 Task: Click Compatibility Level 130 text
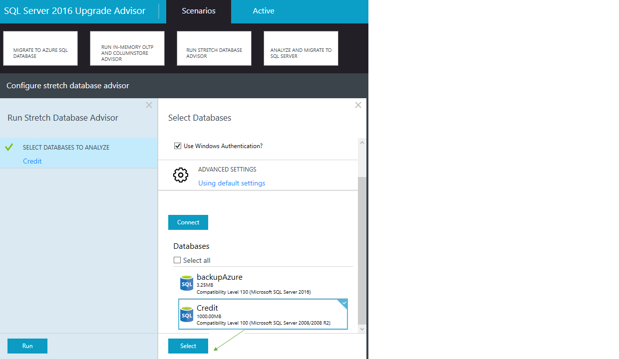254,292
